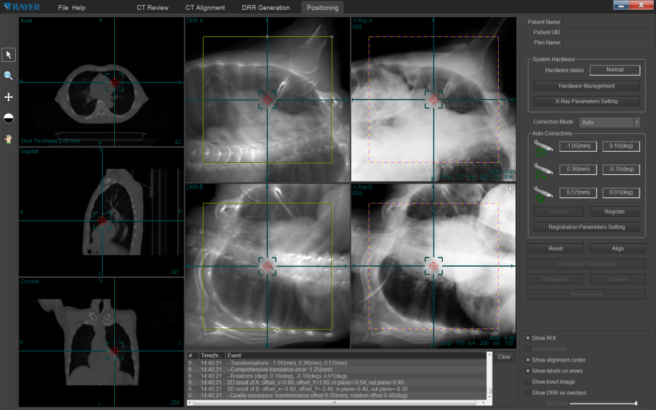656x410 pixels.
Task: Select the half-circle window/level contrast tool
Action: 9,118
